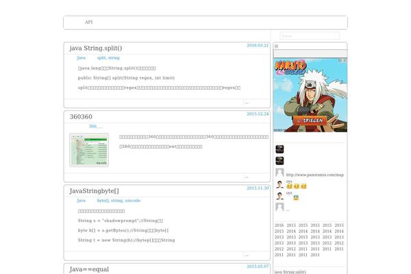
Task: Click the line starting "String s = "shadowprompt""
Action: 121,221
